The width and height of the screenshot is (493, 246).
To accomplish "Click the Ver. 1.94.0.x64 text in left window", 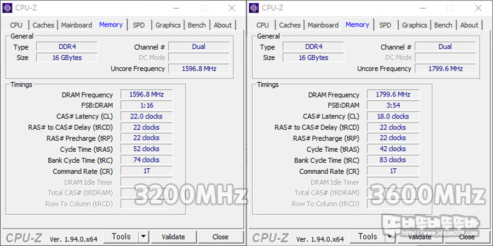I will click(73, 239).
